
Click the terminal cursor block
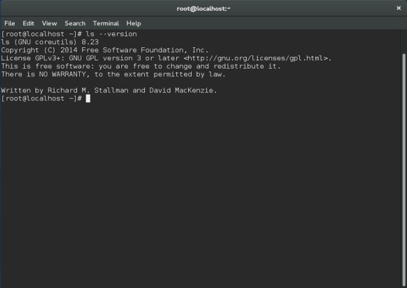(88, 99)
